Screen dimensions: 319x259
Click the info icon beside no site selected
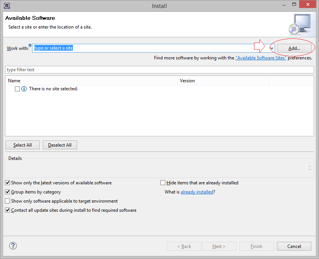24,89
